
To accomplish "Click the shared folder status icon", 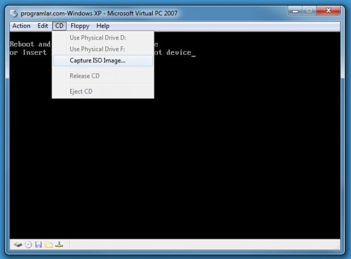I will 49,245.
